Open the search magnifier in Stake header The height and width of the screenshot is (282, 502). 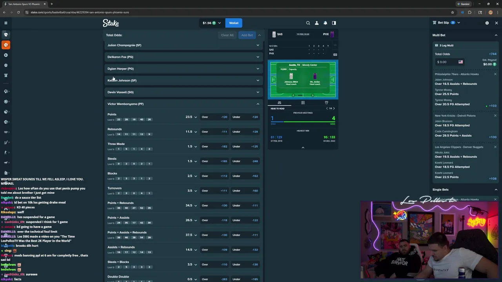pyautogui.click(x=308, y=23)
